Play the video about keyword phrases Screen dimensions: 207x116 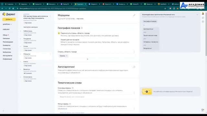pos(147,92)
